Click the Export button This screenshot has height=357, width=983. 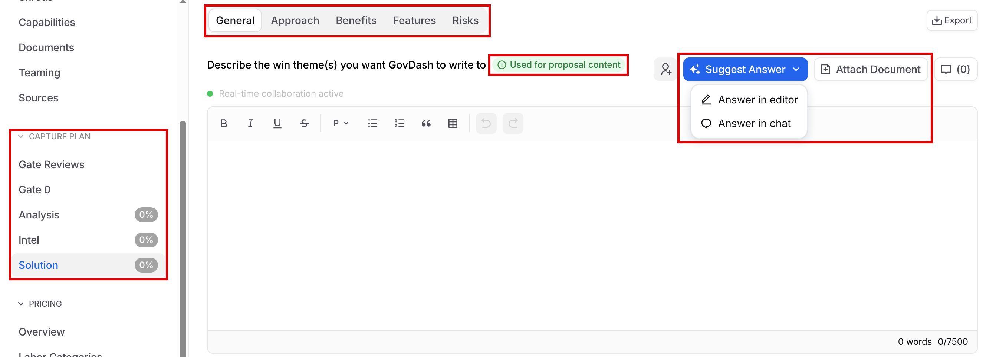952,21
